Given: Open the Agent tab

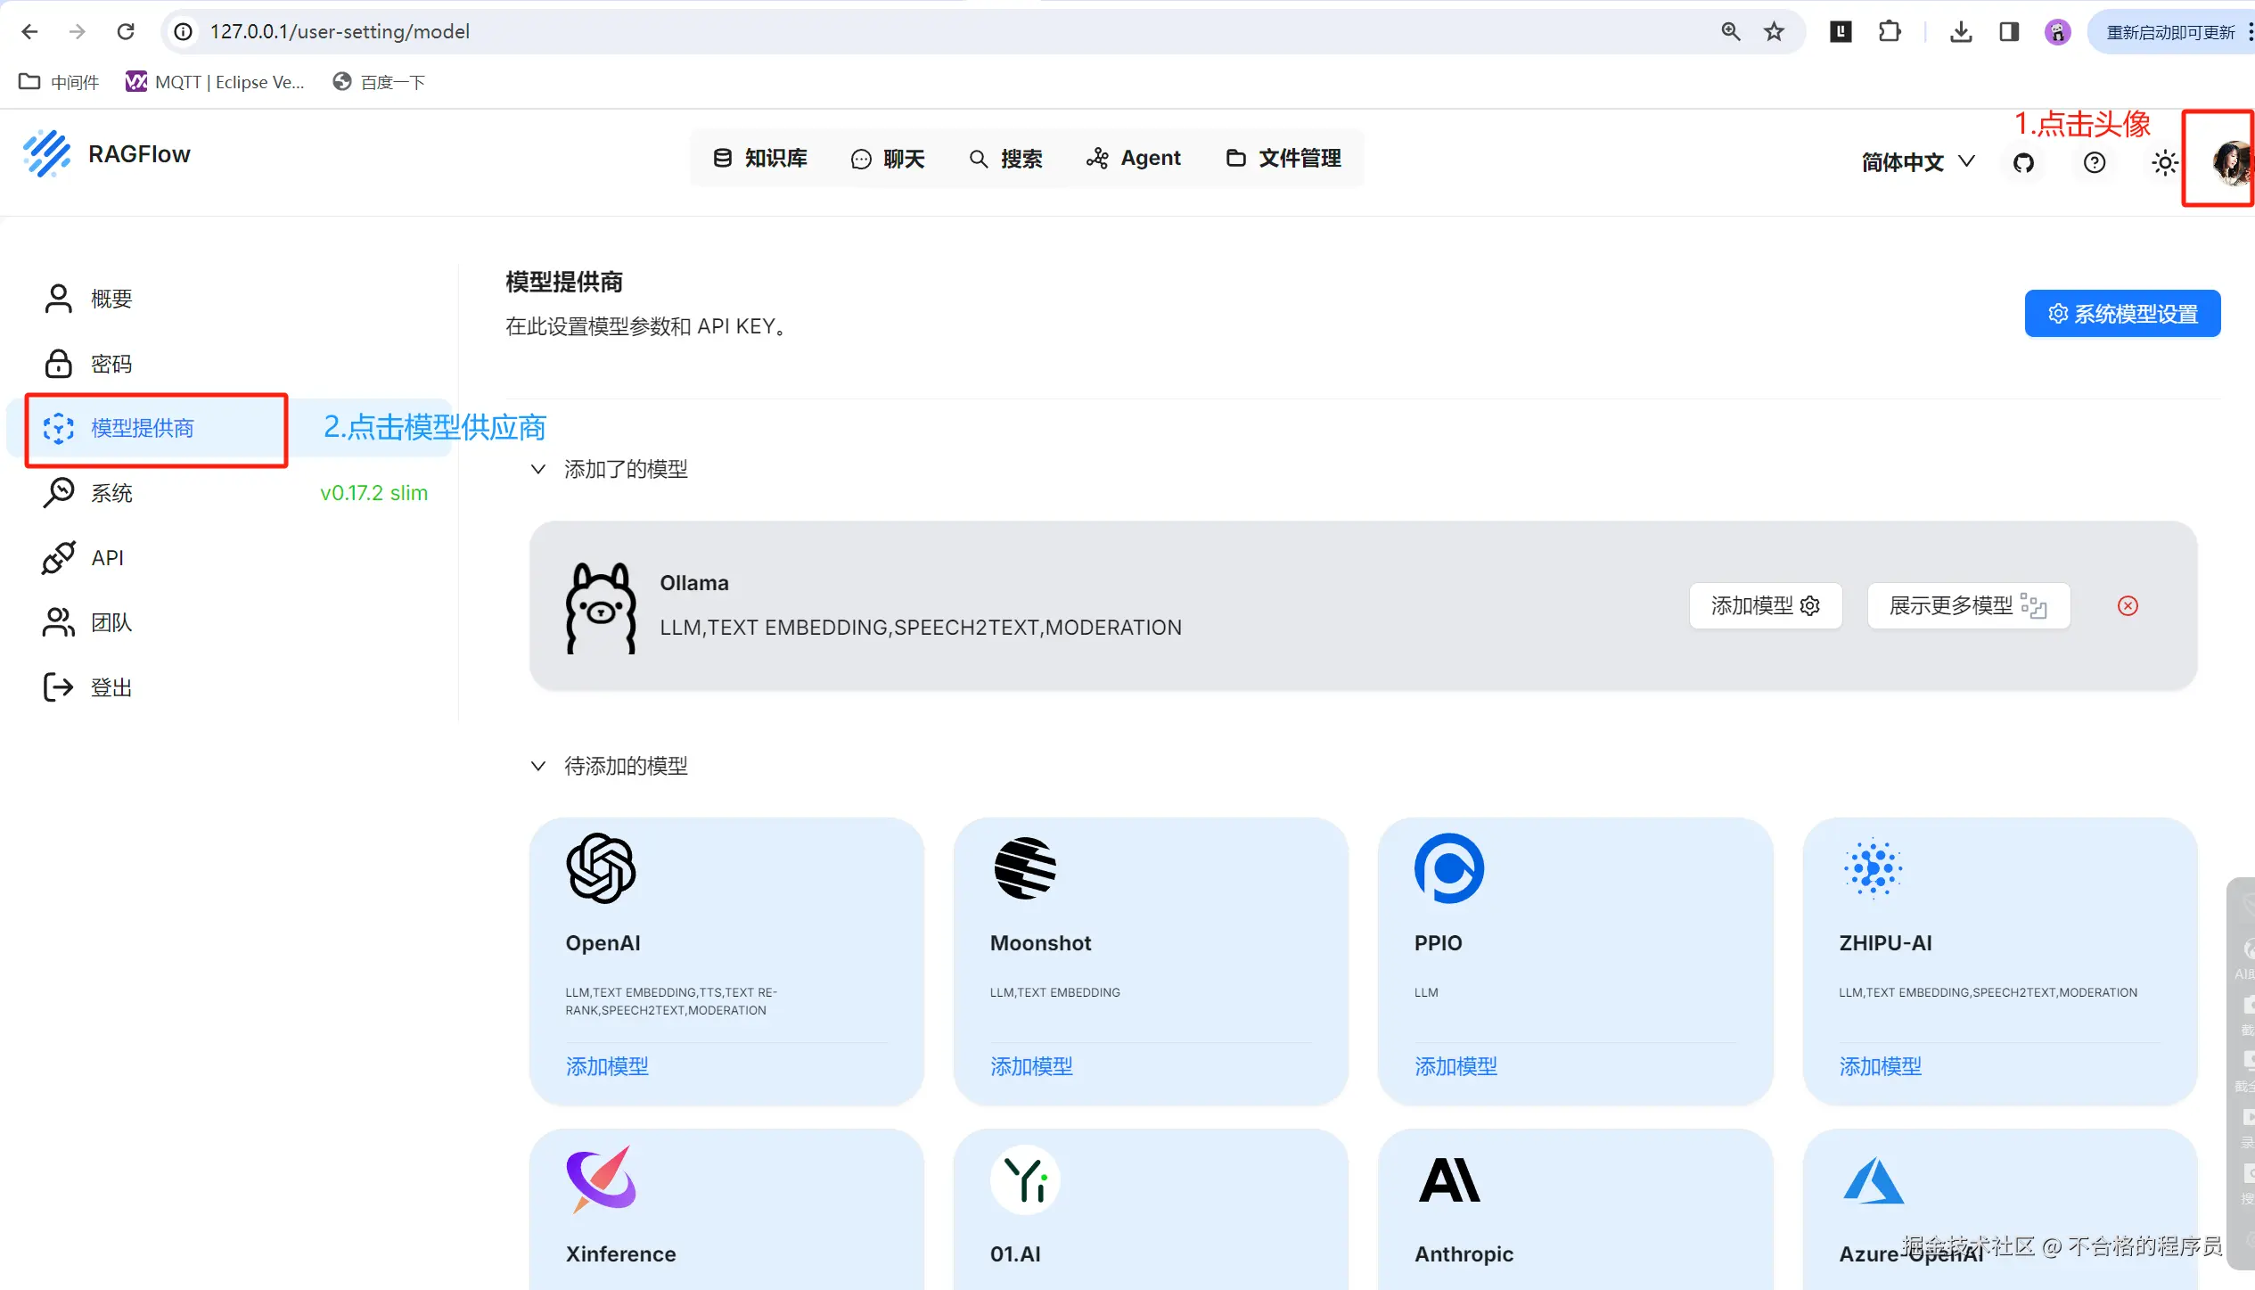Looking at the screenshot, I should pyautogui.click(x=1133, y=159).
